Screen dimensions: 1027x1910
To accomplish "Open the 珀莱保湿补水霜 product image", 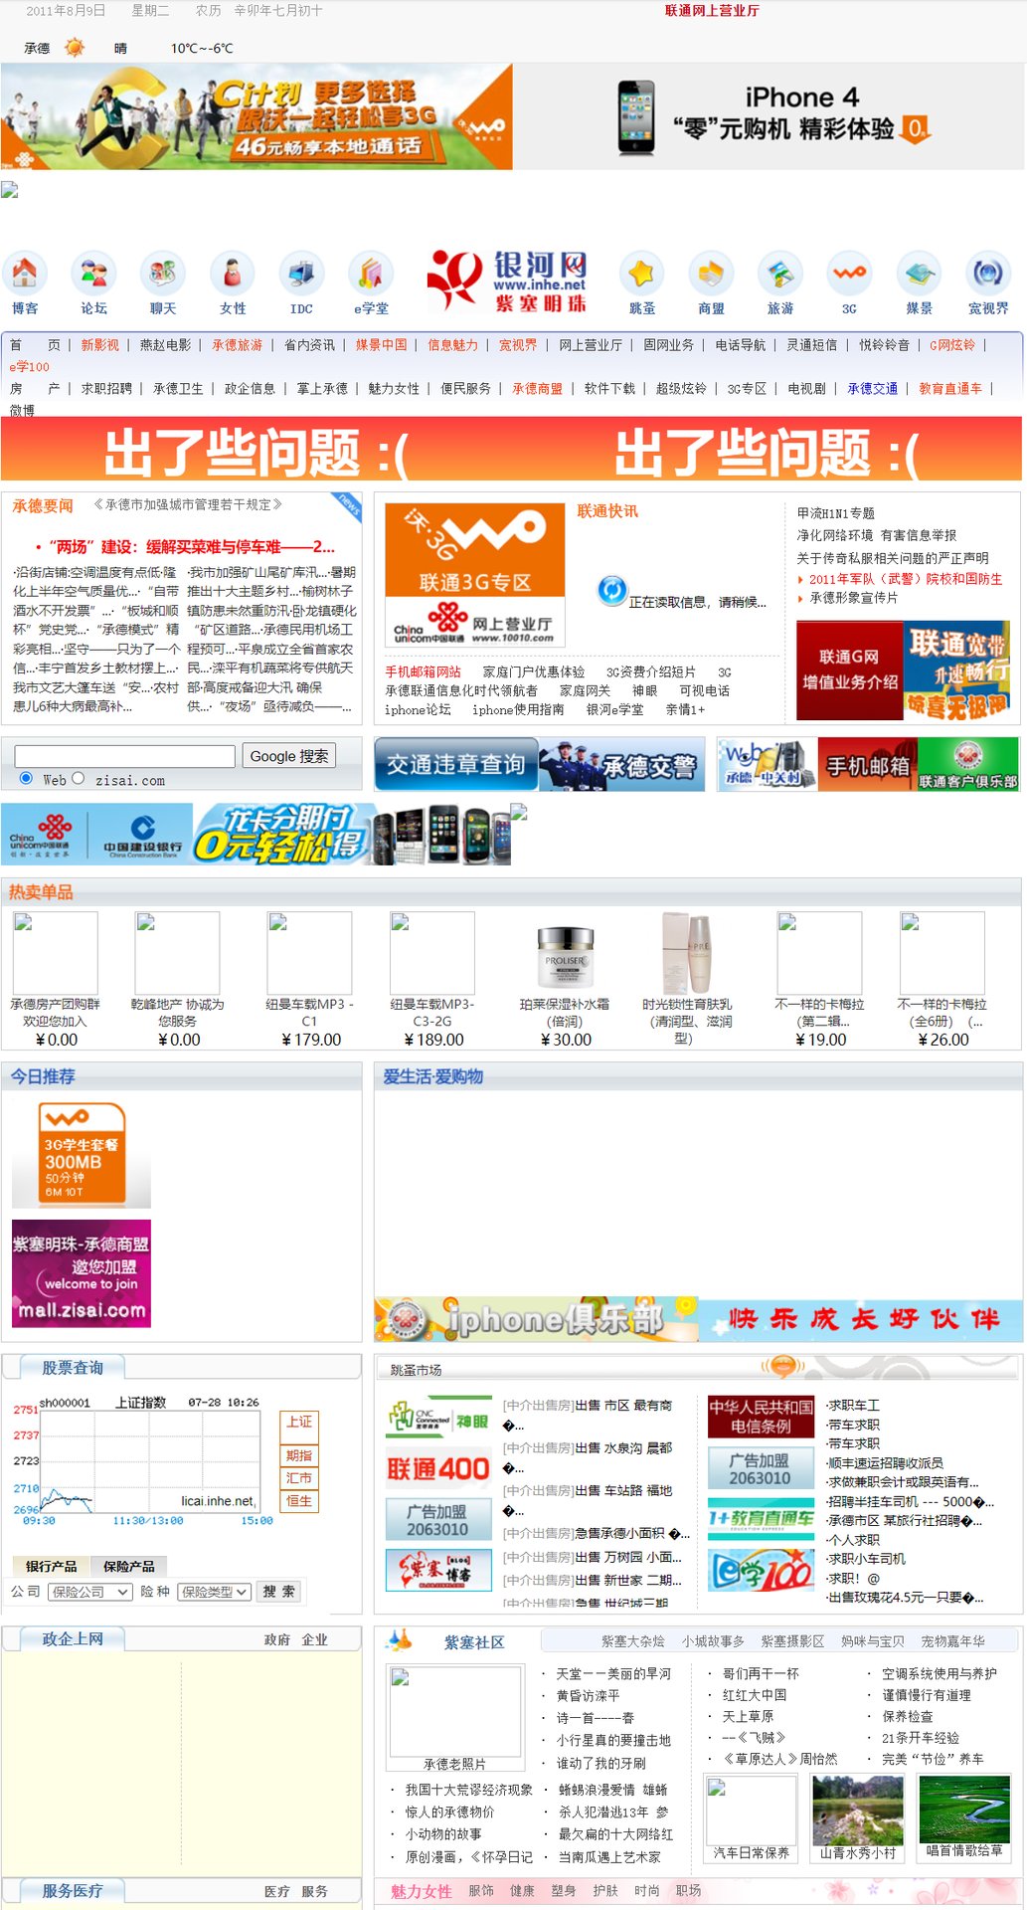I will click(565, 952).
